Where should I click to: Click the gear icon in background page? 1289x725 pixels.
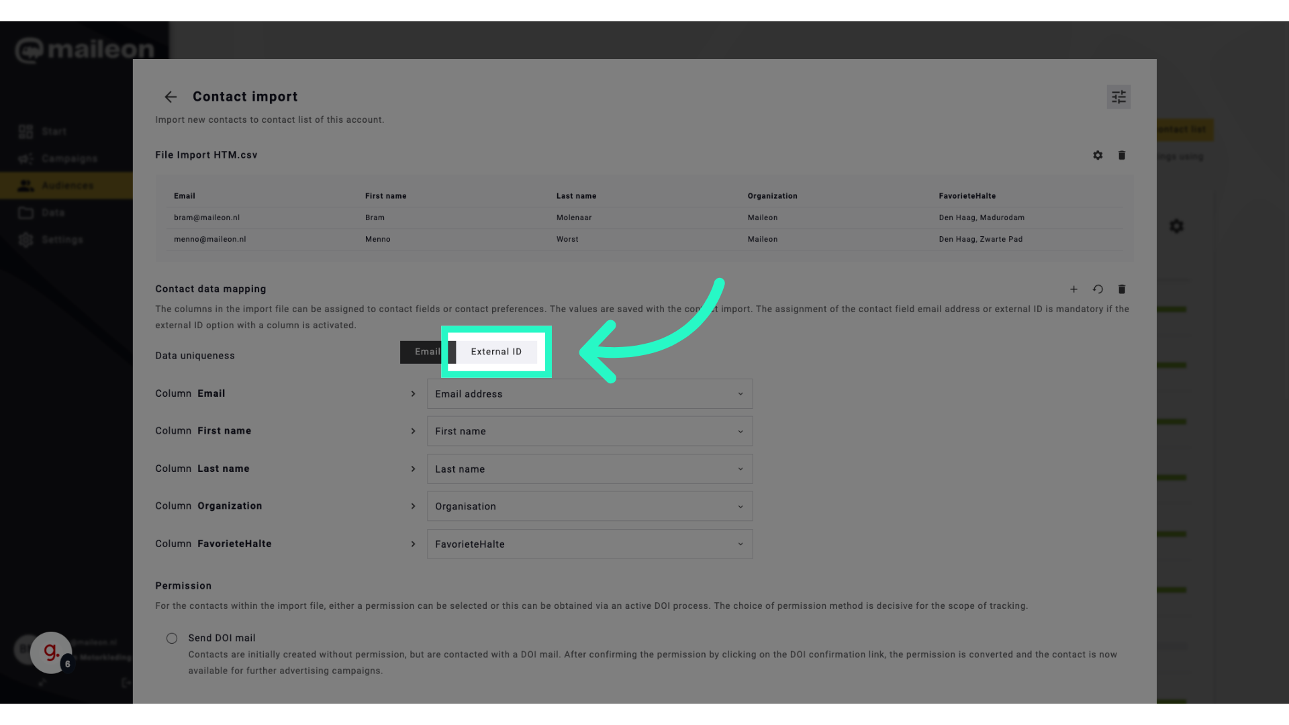pyautogui.click(x=1176, y=226)
